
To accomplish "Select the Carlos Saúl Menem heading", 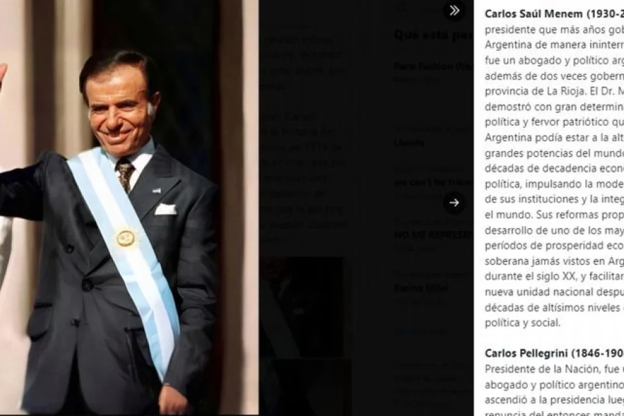I will [554, 14].
